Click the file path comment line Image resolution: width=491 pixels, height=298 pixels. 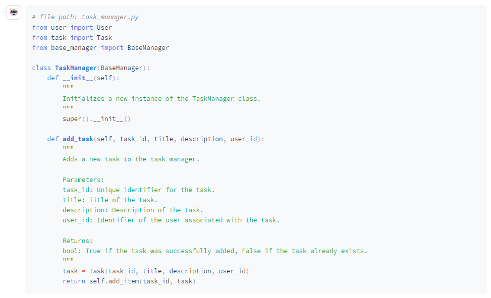pos(85,17)
